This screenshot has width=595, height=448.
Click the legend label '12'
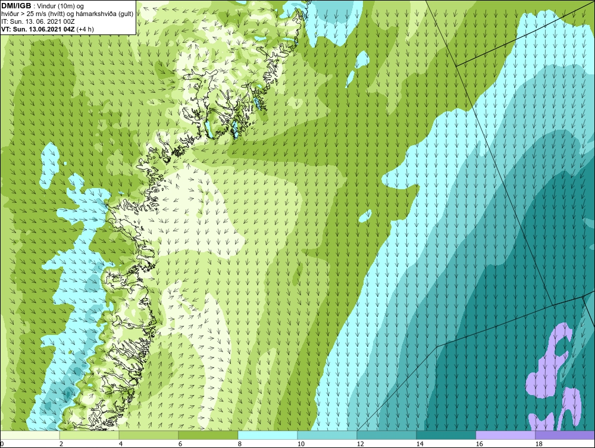360,444
